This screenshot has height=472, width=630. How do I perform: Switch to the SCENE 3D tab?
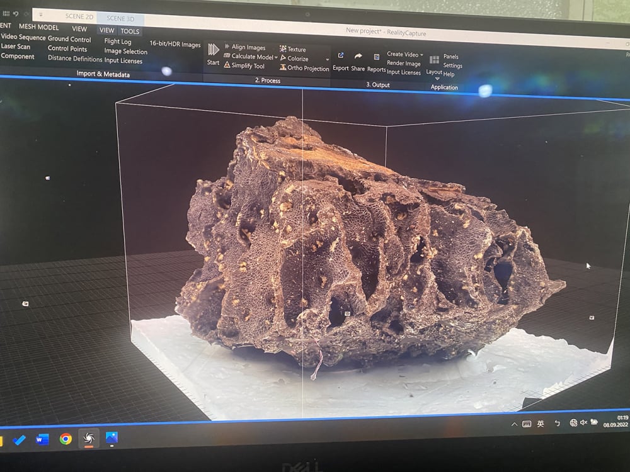[120, 18]
